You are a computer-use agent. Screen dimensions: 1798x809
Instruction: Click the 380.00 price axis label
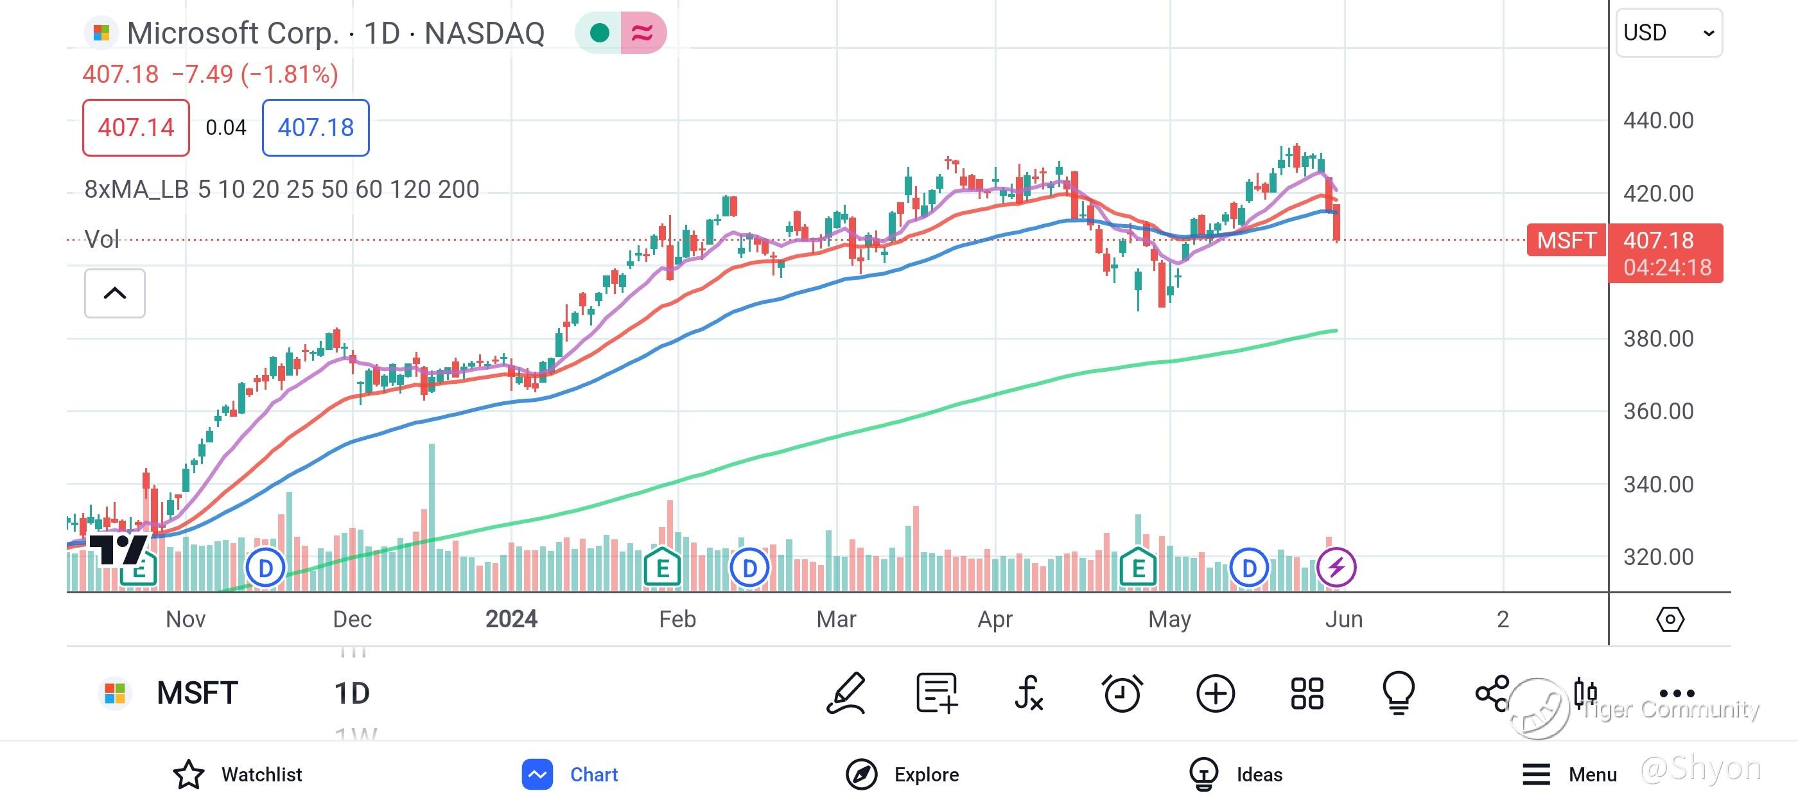click(1659, 338)
